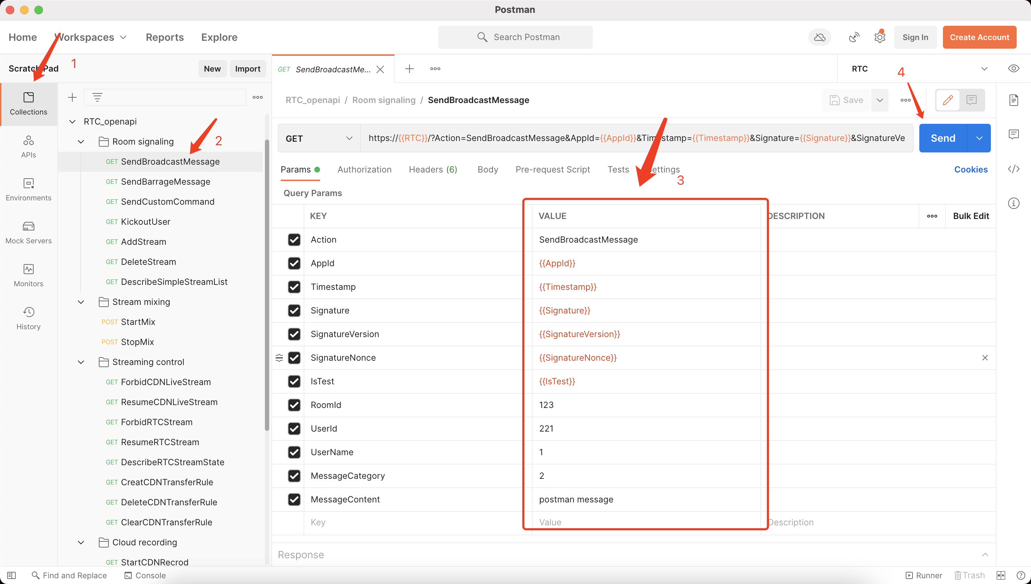Open the APIs panel
Viewport: 1031px width, 584px height.
28,146
